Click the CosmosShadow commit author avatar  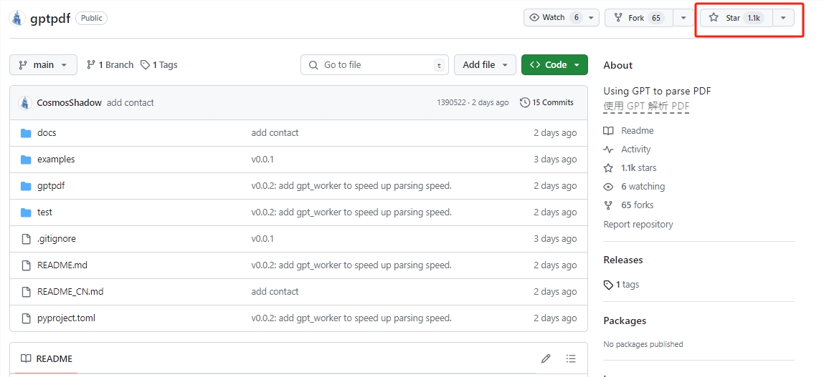[x=25, y=103]
